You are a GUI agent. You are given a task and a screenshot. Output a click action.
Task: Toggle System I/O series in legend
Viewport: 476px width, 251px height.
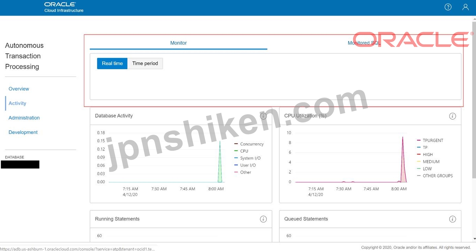click(248, 158)
